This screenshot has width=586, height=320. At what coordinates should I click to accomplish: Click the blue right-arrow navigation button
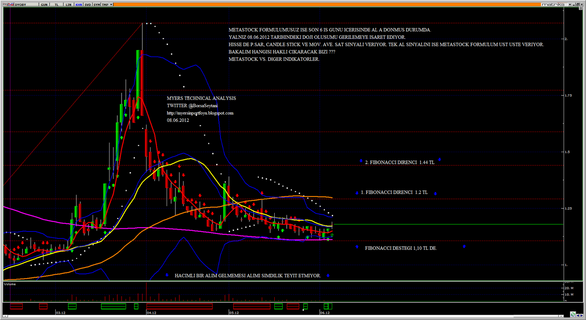(x=582, y=315)
